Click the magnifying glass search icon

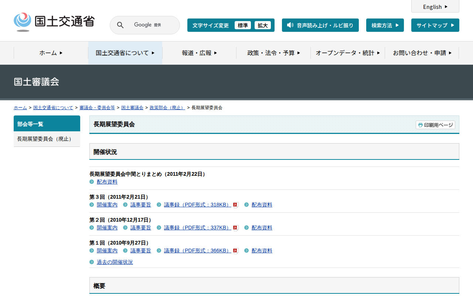(120, 25)
